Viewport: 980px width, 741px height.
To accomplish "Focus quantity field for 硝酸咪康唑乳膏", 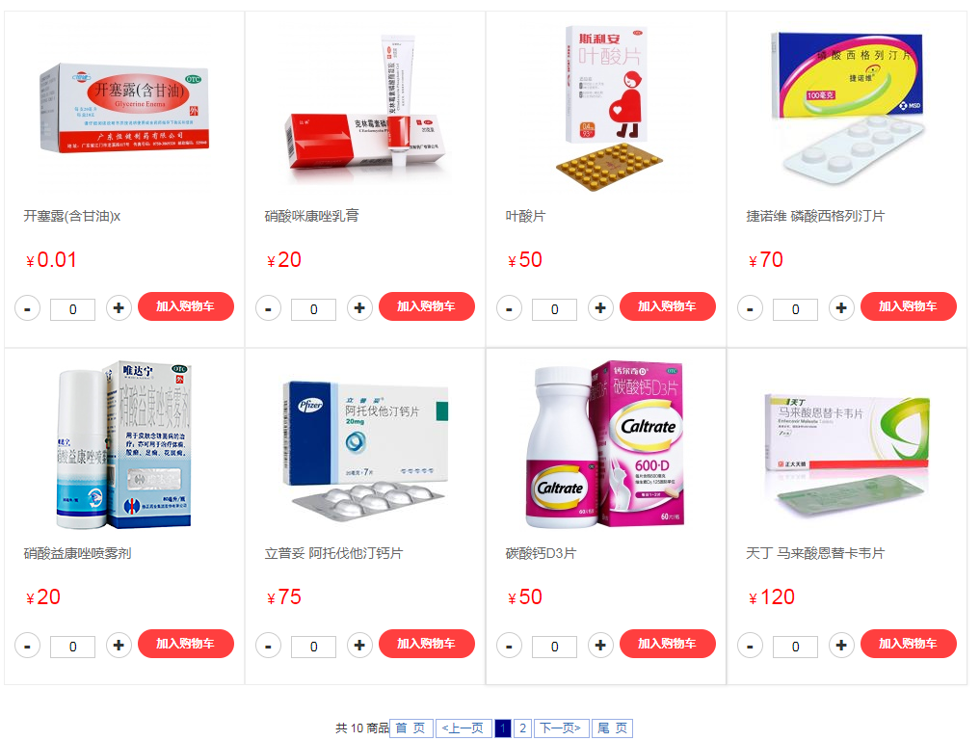I will point(314,309).
